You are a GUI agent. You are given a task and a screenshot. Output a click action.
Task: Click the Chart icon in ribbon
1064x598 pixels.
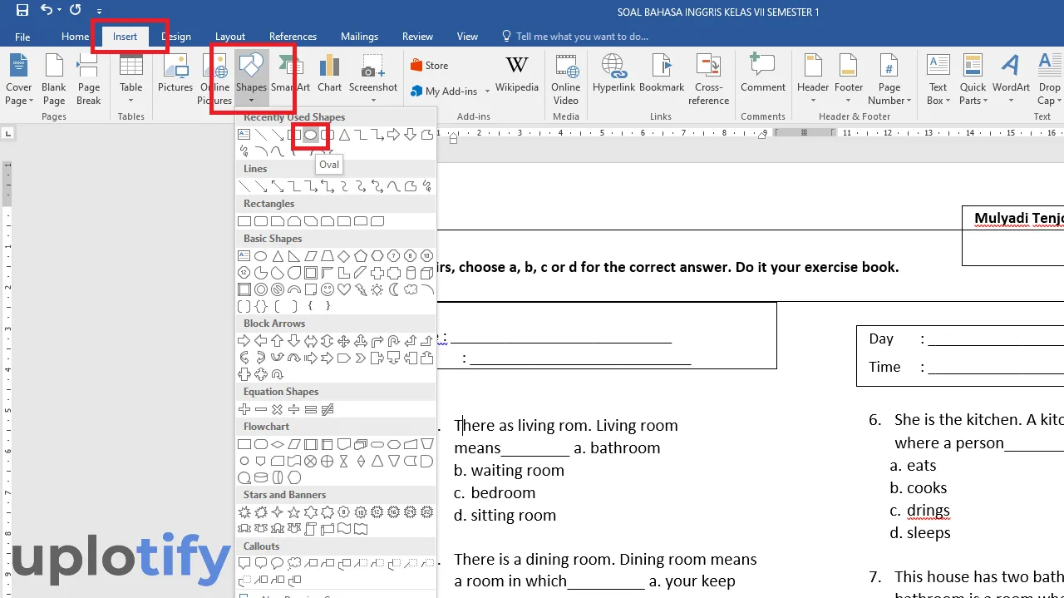tap(329, 75)
